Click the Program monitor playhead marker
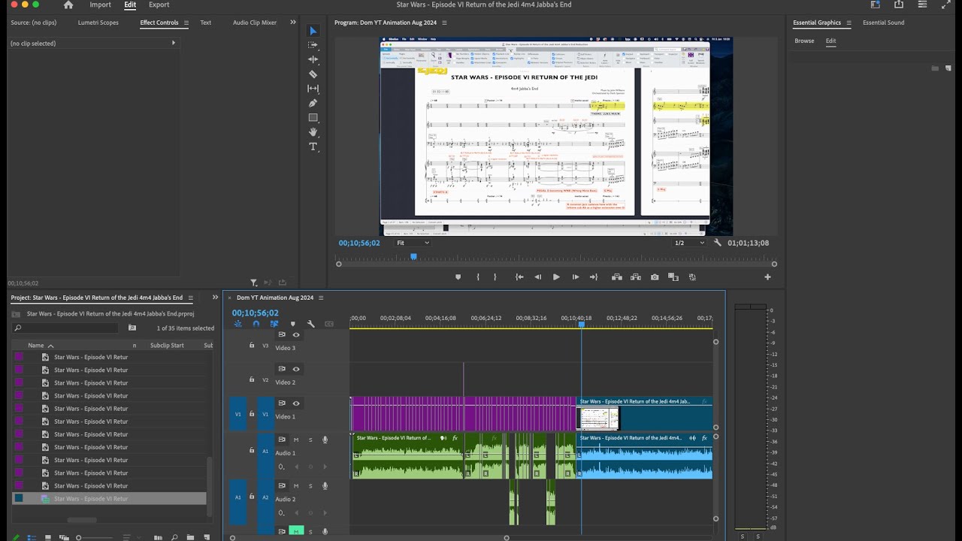This screenshot has width=962, height=541. 413,257
